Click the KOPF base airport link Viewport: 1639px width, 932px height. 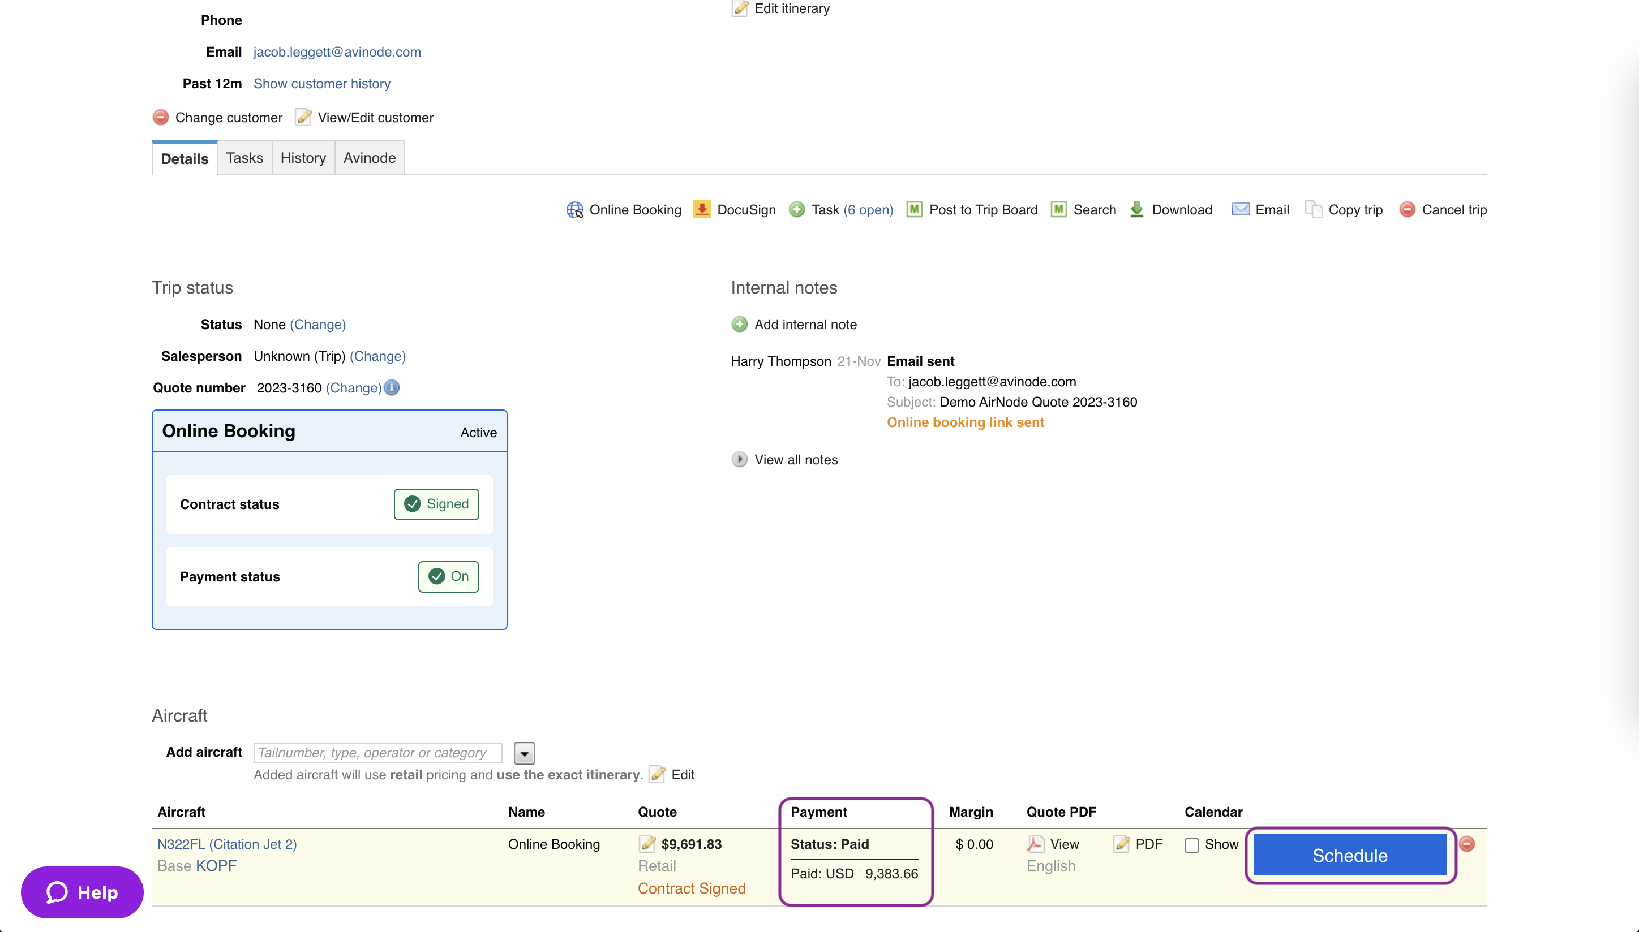coord(217,866)
